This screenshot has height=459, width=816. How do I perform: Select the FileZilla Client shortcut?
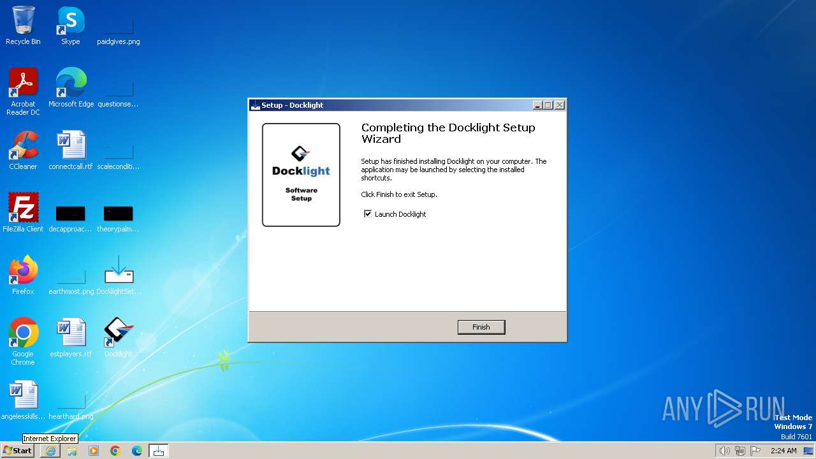click(23, 213)
